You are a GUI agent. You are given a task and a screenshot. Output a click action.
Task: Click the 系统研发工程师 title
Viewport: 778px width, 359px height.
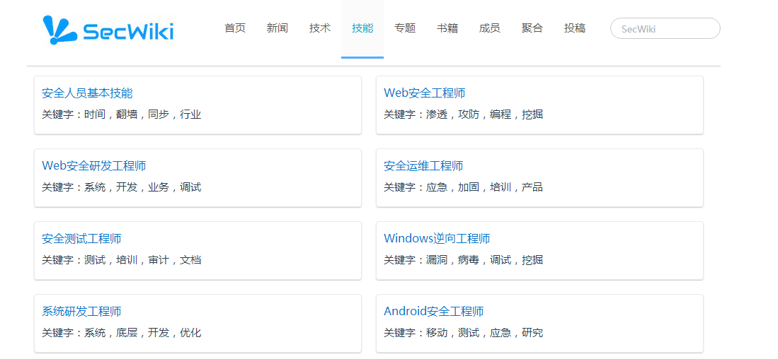point(81,312)
